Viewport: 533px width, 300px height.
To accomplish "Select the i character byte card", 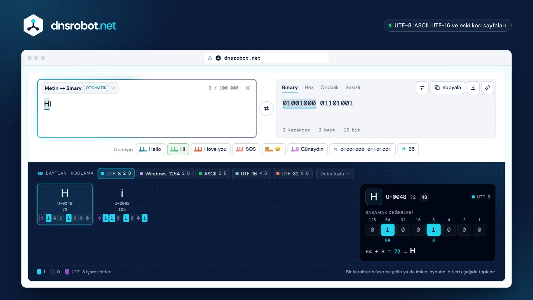I will pyautogui.click(x=122, y=204).
